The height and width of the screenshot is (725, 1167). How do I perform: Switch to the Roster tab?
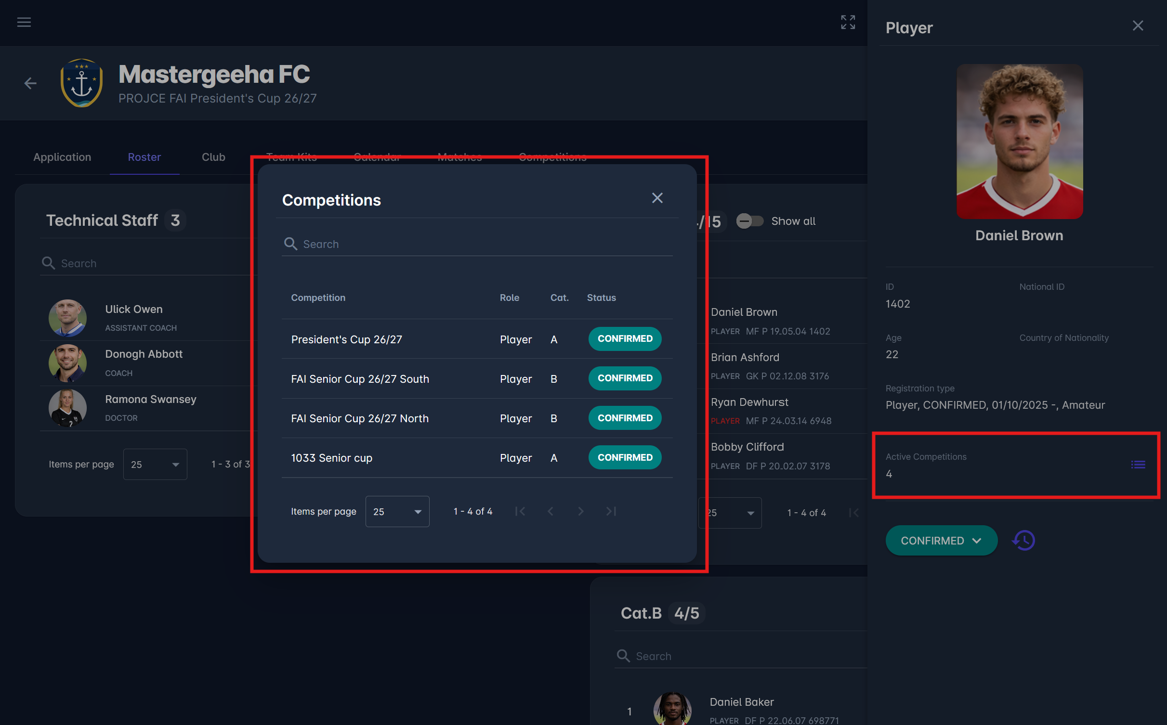pyautogui.click(x=144, y=157)
